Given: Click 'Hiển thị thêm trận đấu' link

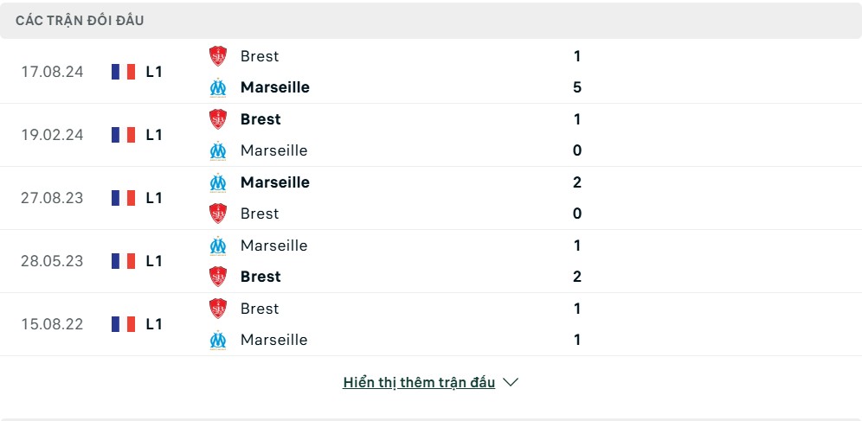Looking at the screenshot, I should [x=419, y=383].
